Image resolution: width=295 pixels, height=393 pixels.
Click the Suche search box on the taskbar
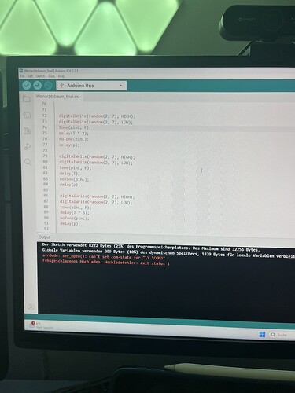tap(282, 335)
